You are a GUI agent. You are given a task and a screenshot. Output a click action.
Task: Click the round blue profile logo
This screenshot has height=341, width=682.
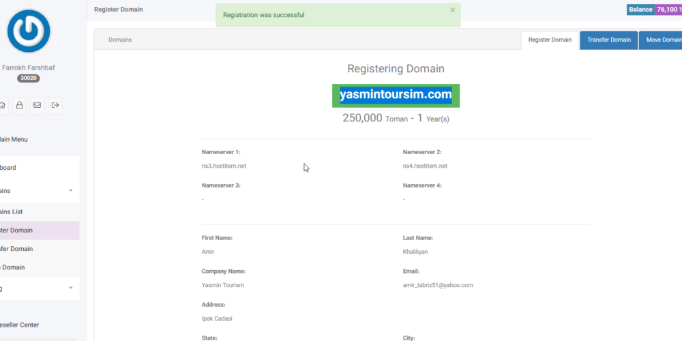coord(28,31)
